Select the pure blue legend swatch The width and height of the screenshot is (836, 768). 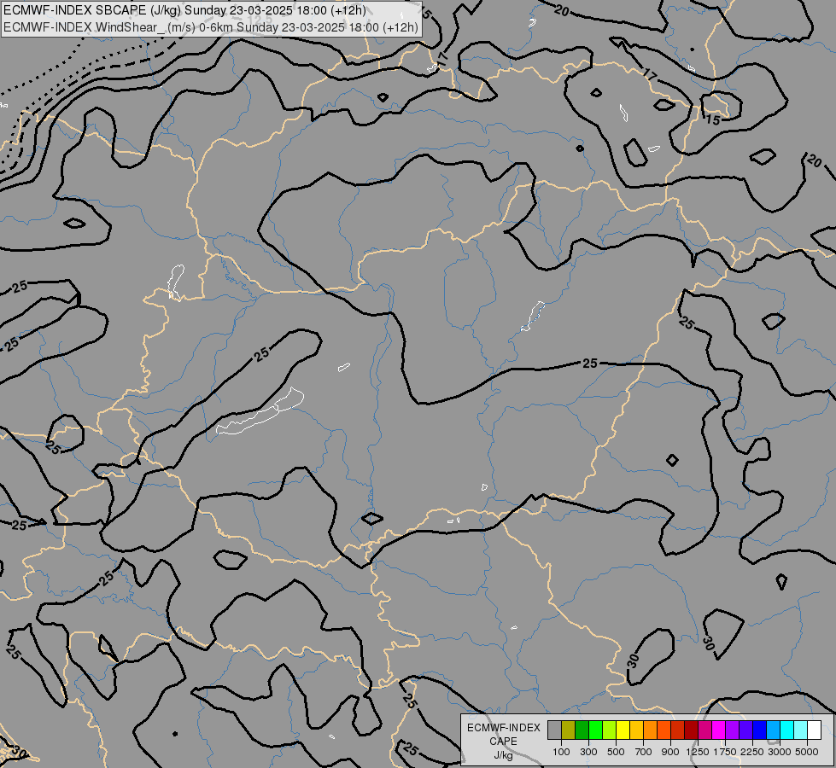point(760,730)
